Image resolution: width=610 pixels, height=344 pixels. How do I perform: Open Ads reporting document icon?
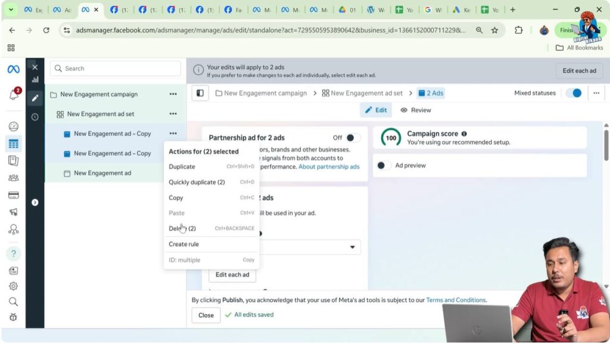coord(13,161)
